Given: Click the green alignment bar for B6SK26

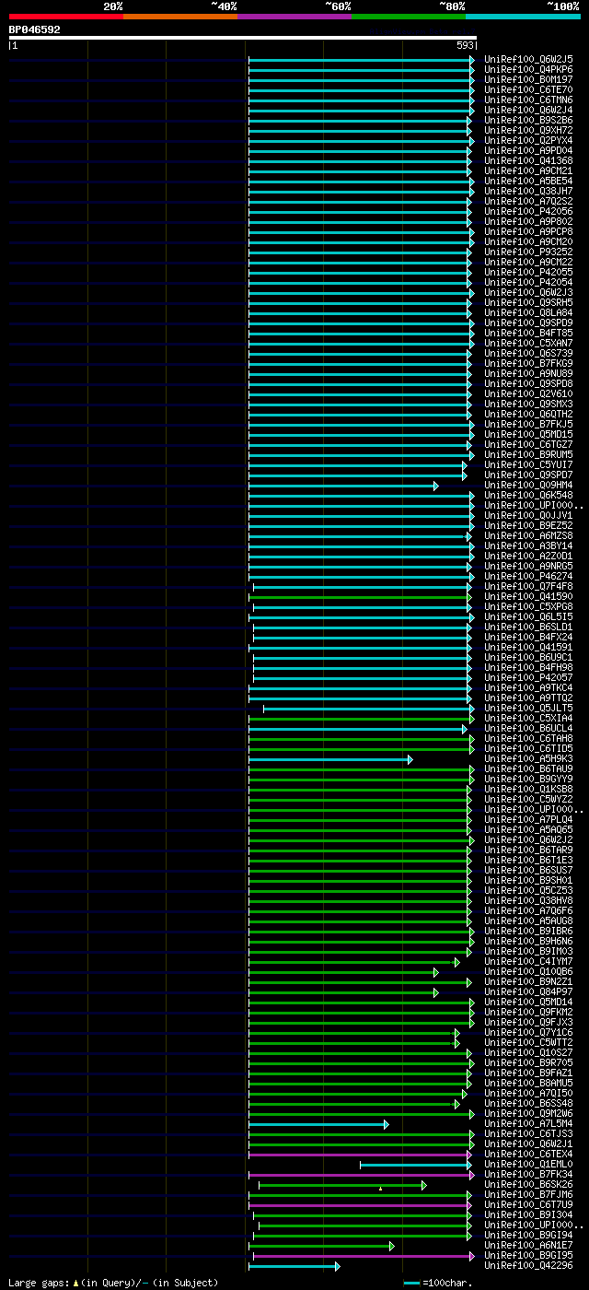Looking at the screenshot, I should click(342, 1184).
